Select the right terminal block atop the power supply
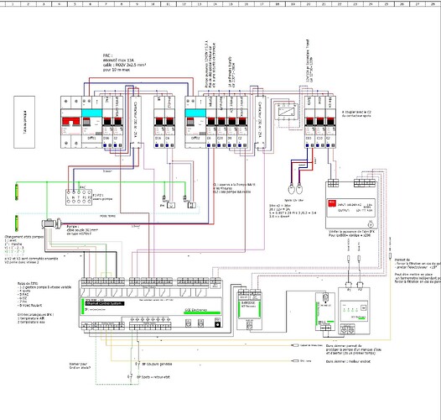 365,182
